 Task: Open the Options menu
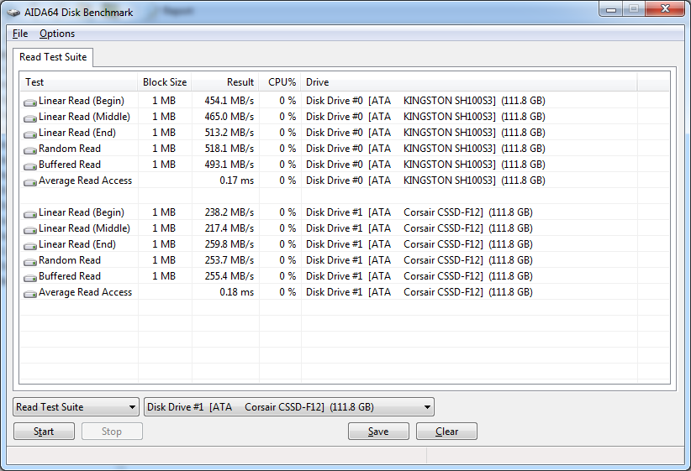click(57, 34)
